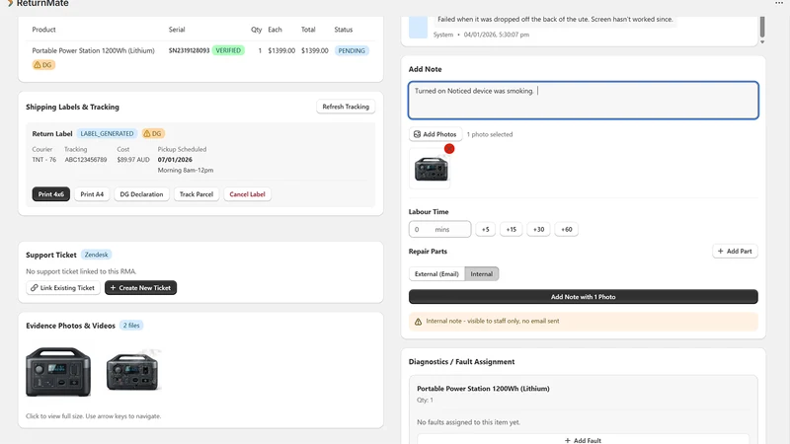The width and height of the screenshot is (790, 444).
Task: Click the Add Photos image icon
Action: tap(417, 134)
